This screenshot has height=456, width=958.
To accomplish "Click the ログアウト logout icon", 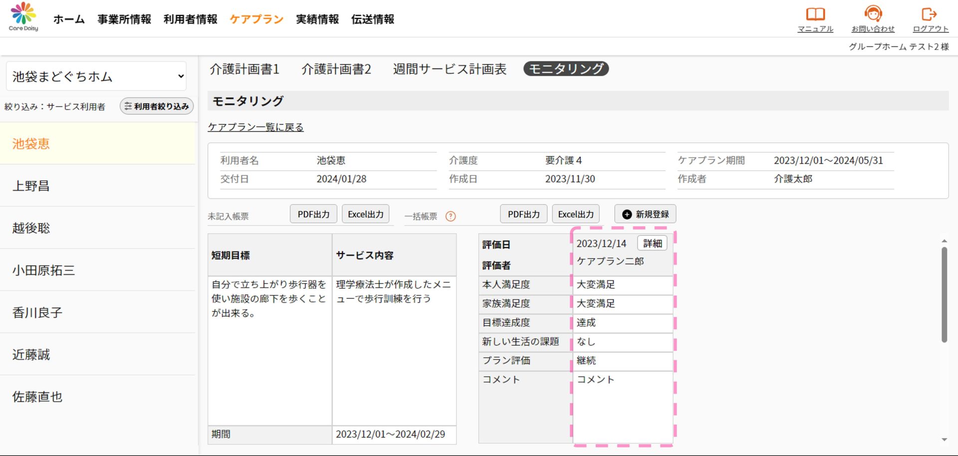I will 930,14.
